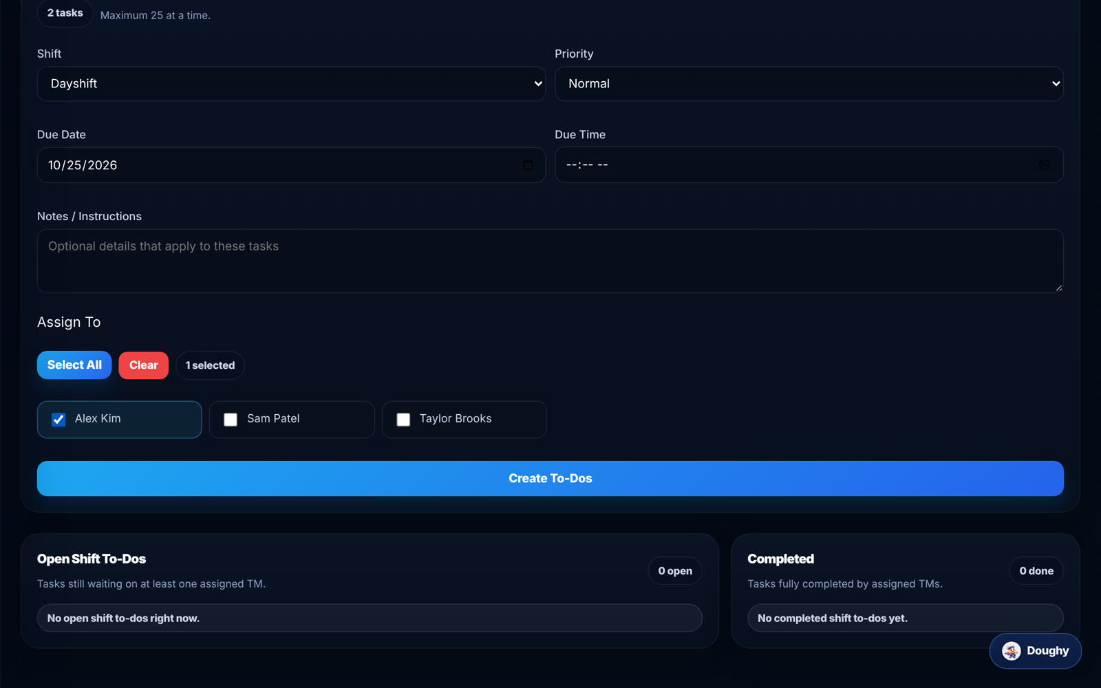
Task: Uncheck the Alex Kim checkbox
Action: tap(58, 419)
